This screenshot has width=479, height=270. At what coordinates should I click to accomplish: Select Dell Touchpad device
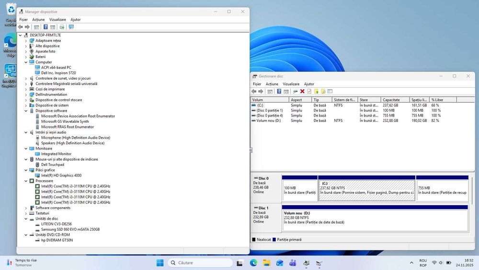[53, 165]
